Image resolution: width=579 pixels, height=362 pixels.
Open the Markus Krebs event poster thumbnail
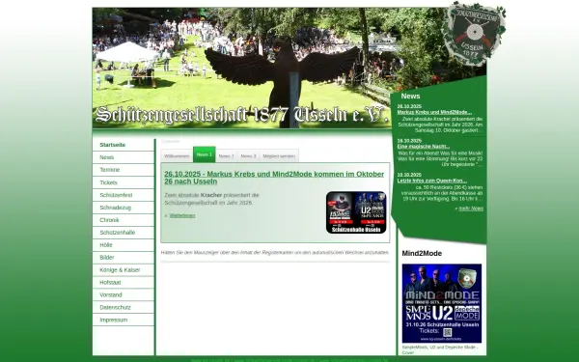pos(356,212)
